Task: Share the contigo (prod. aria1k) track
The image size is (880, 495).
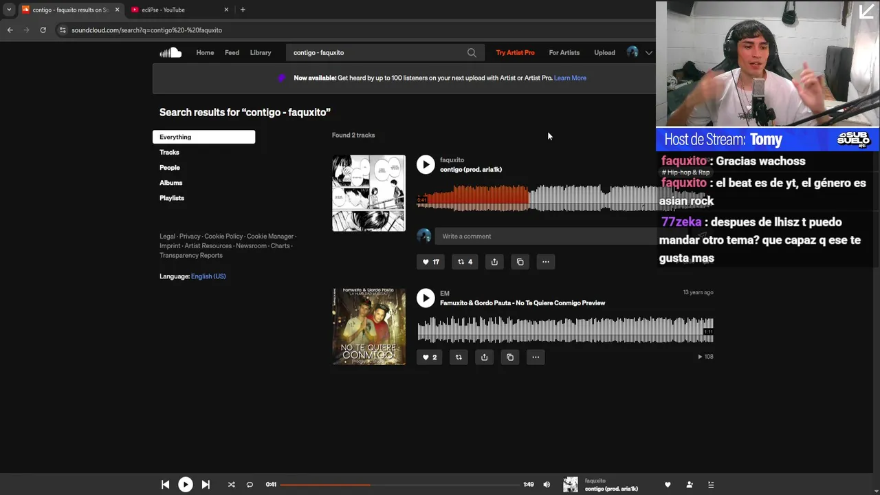Action: point(494,262)
